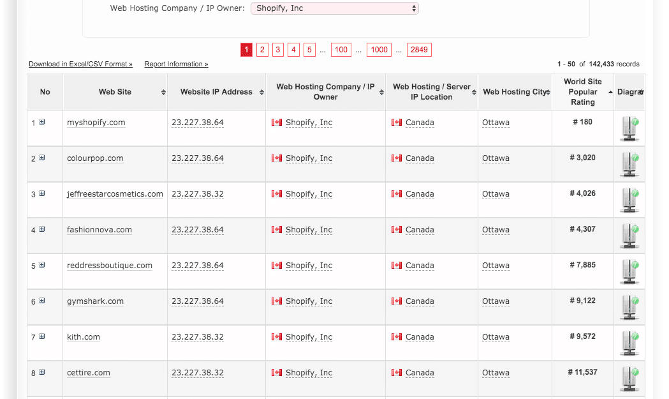Screen dimensions: 669x399
Task: Expand row 3 details plus icon
Action: [42, 193]
